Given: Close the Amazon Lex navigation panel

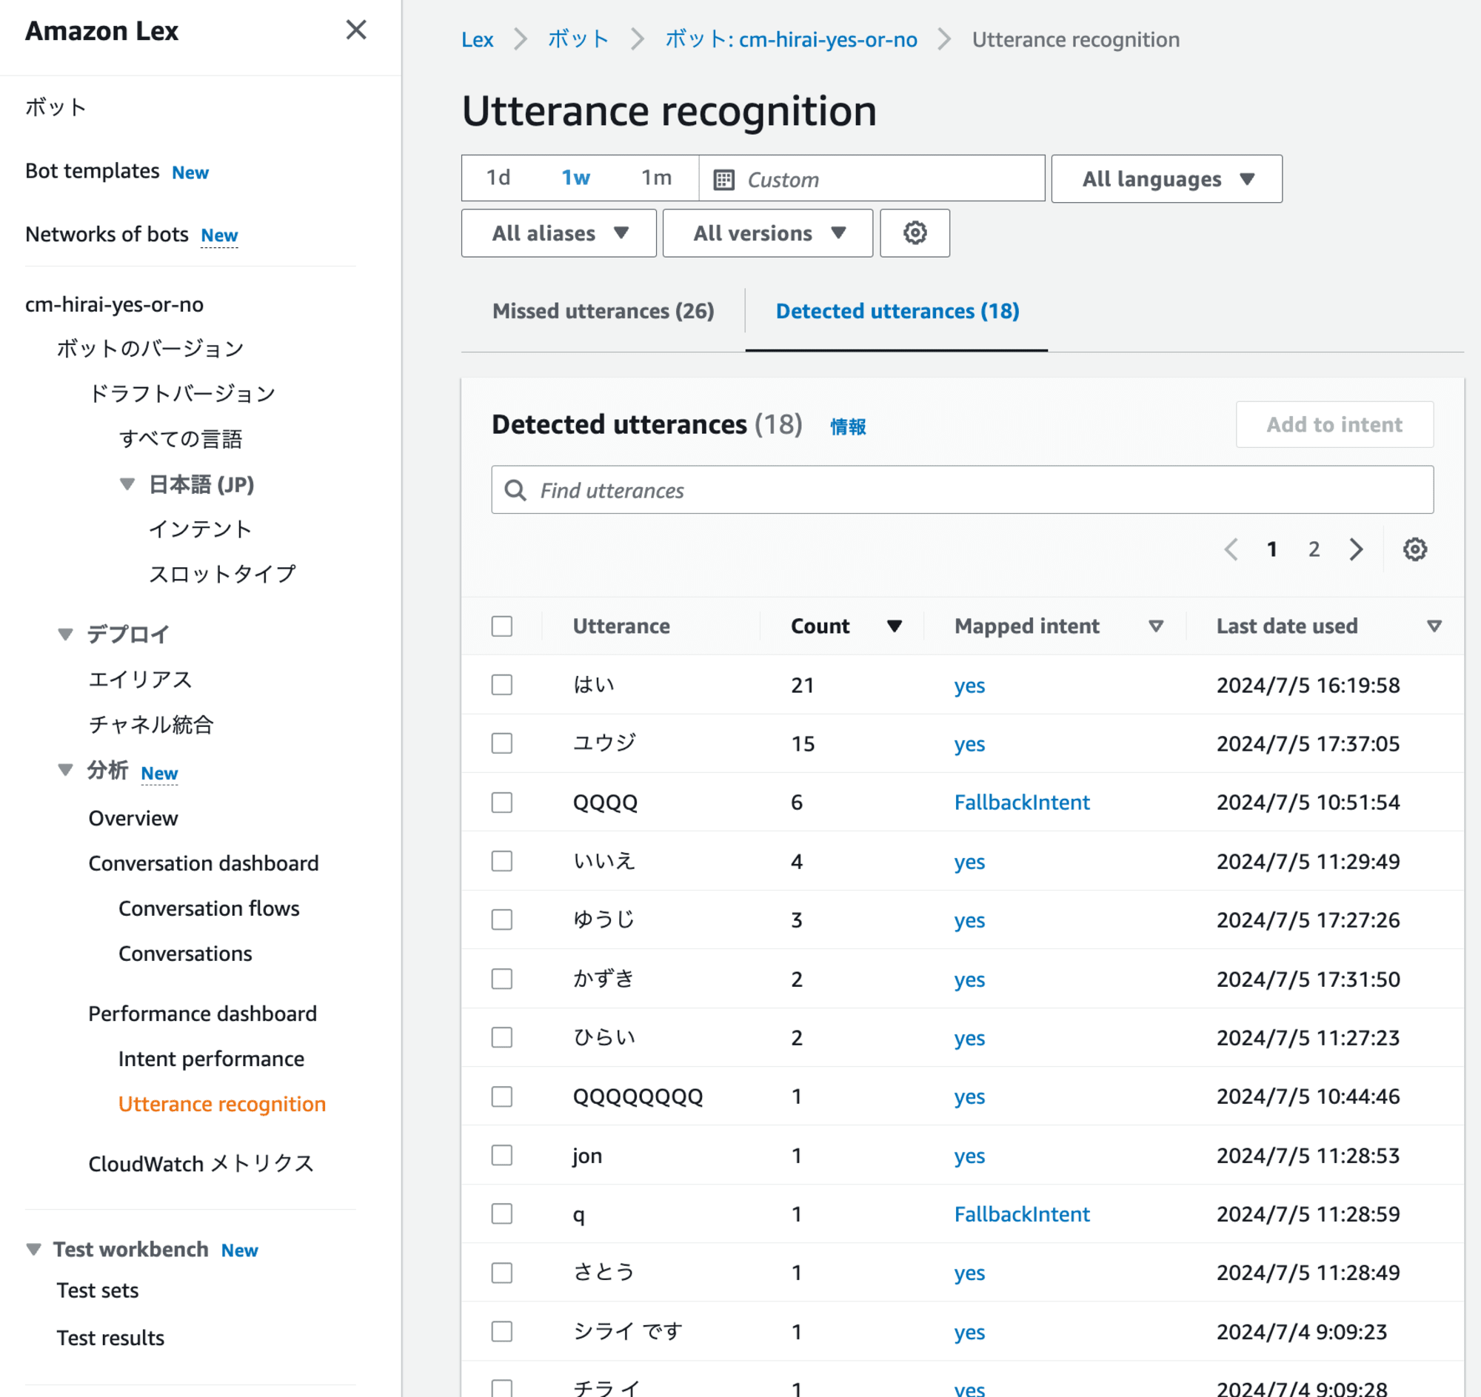Looking at the screenshot, I should [356, 30].
